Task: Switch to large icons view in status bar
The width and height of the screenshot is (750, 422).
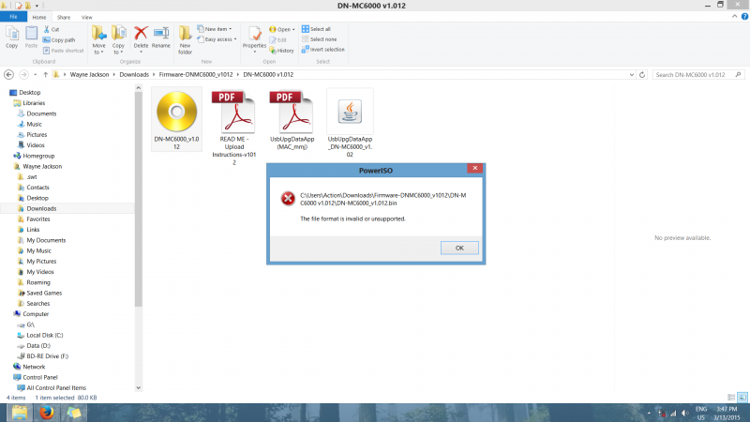Action: (742, 397)
